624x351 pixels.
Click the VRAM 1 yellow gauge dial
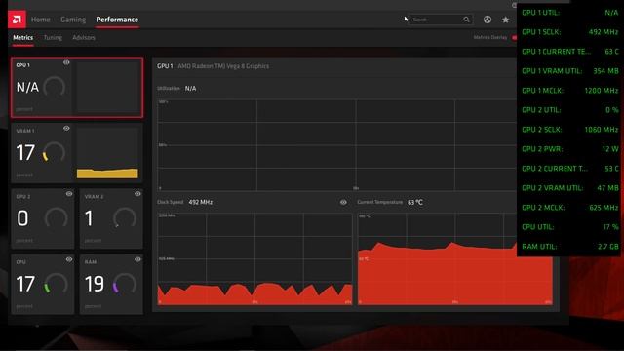pyautogui.click(x=54, y=152)
